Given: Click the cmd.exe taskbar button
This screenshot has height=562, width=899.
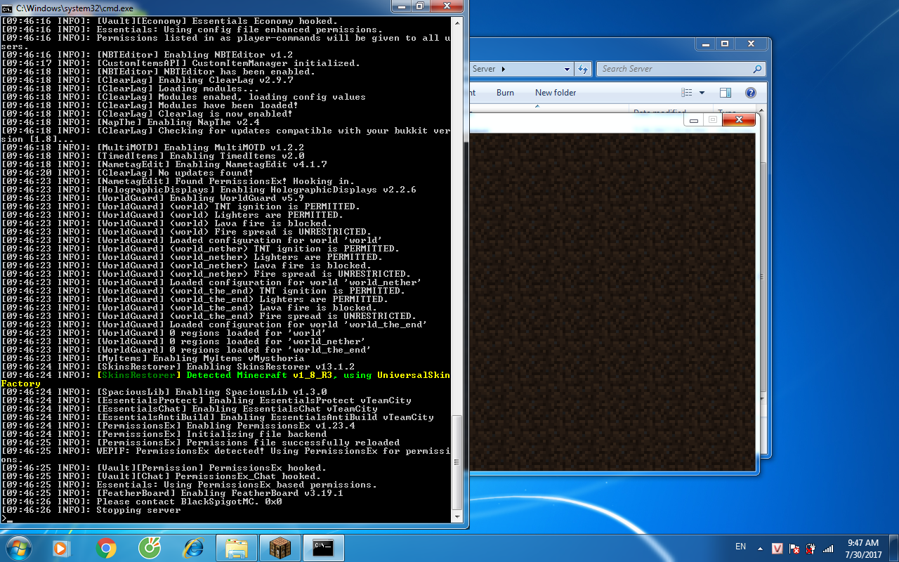Looking at the screenshot, I should coord(324,547).
